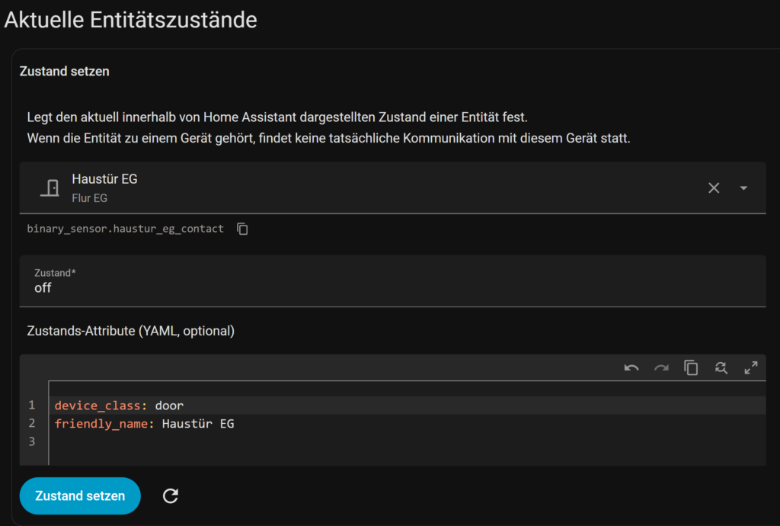The image size is (780, 526).
Task: Click empty line 3 in YAML editor
Action: [305, 441]
